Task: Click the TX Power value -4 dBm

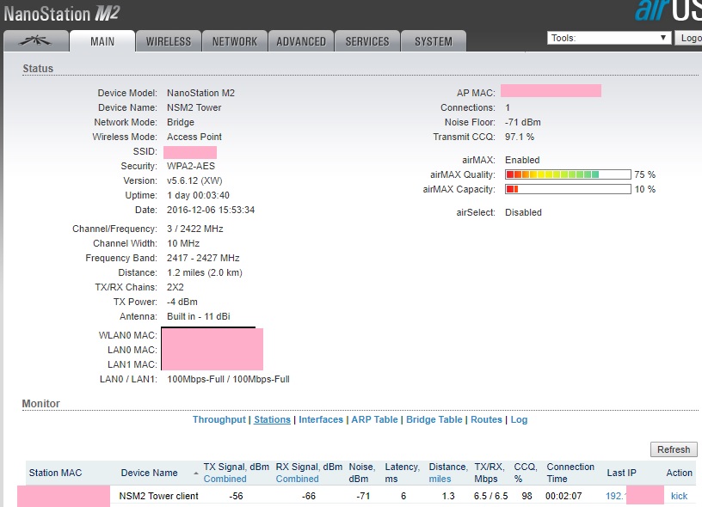Action: tap(182, 302)
